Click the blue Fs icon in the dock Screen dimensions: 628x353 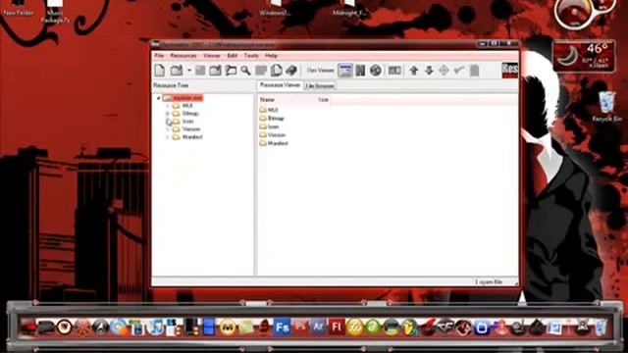pyautogui.click(x=282, y=328)
